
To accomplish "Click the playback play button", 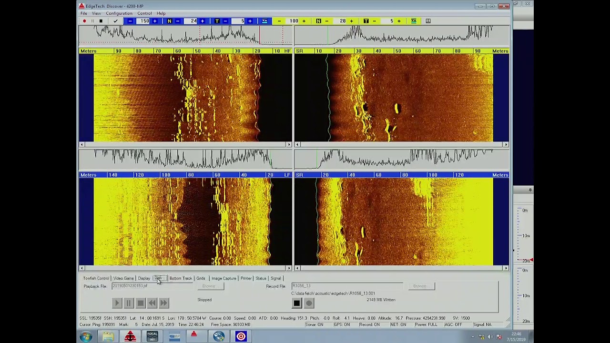I will point(117,303).
